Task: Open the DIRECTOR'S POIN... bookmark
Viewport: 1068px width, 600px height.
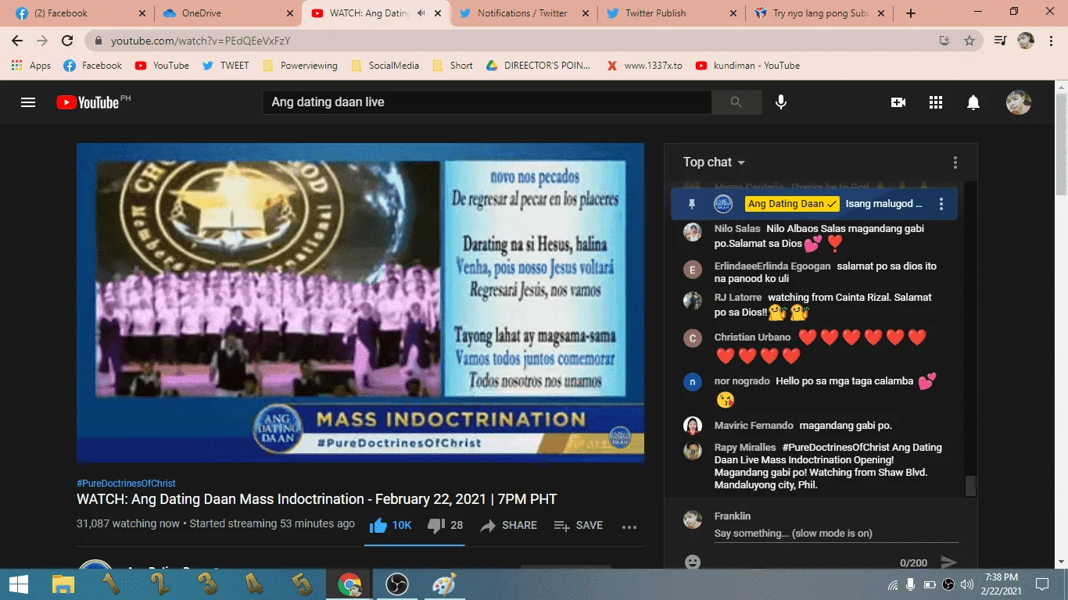Action: (x=539, y=66)
